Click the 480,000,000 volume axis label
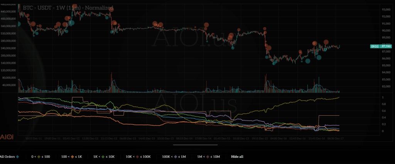The image size is (395, 164). 8,4
